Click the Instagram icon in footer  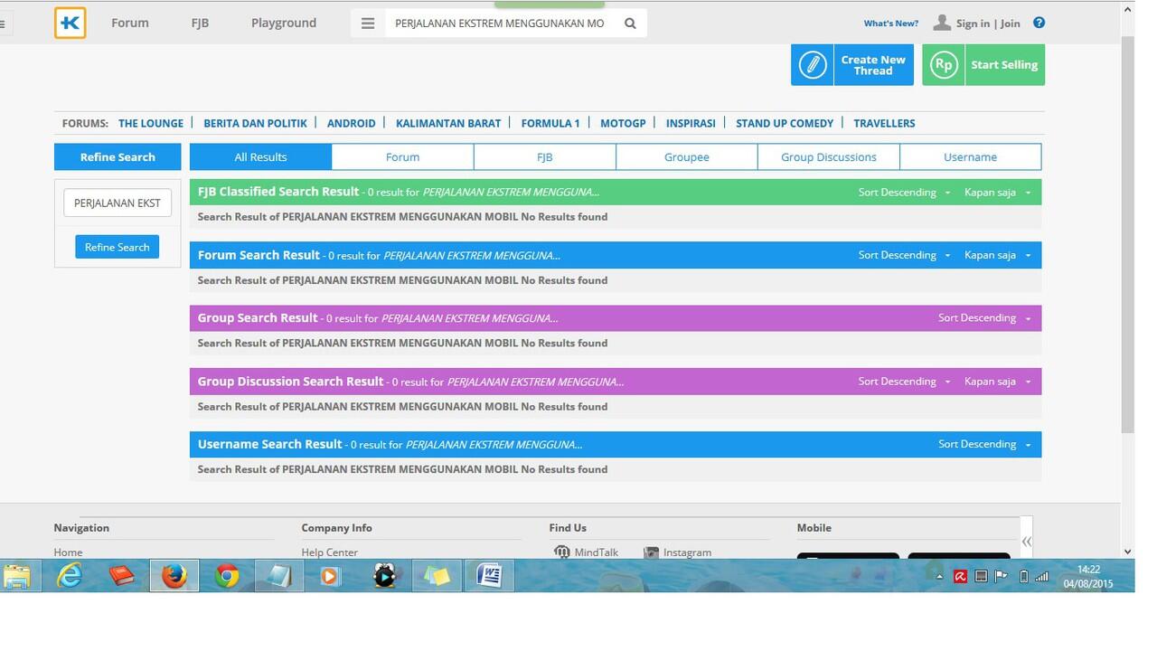point(651,552)
